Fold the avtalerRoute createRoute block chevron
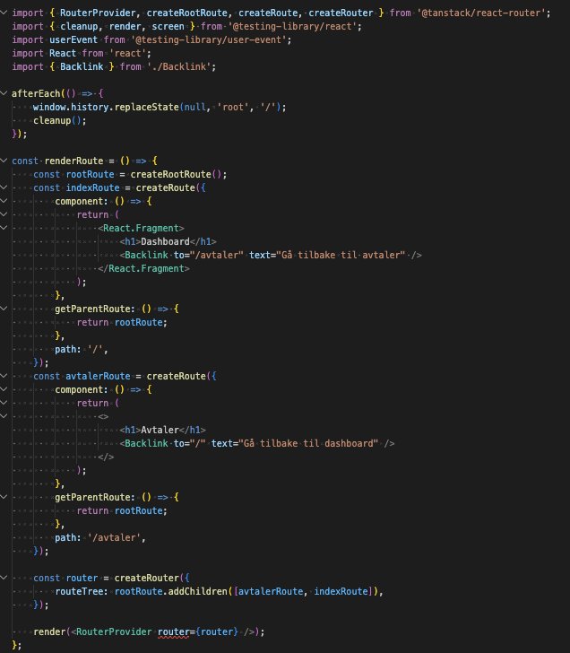Image resolution: width=570 pixels, height=653 pixels. pos(4,376)
